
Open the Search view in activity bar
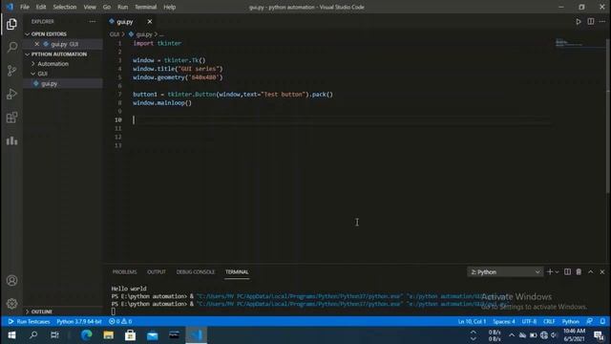[x=11, y=47]
